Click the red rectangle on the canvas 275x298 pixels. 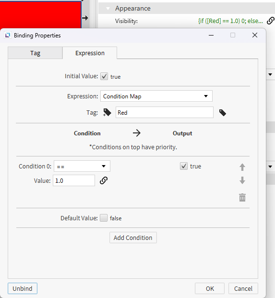click(x=40, y=14)
